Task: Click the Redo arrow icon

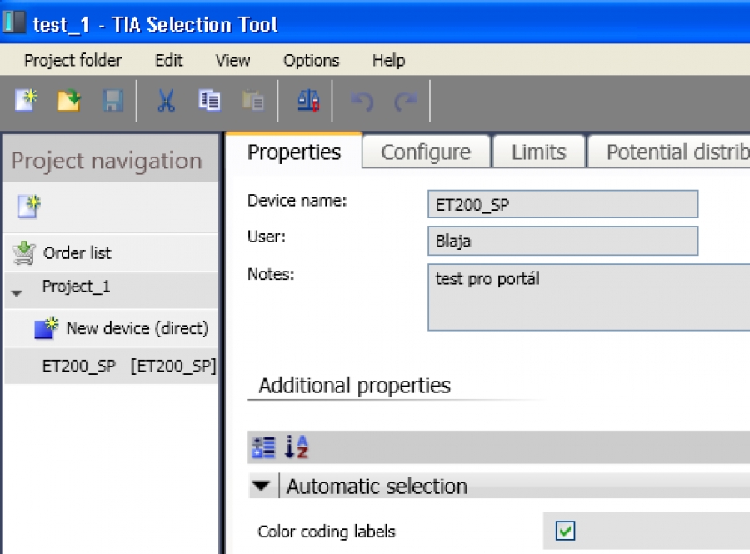Action: (x=406, y=102)
